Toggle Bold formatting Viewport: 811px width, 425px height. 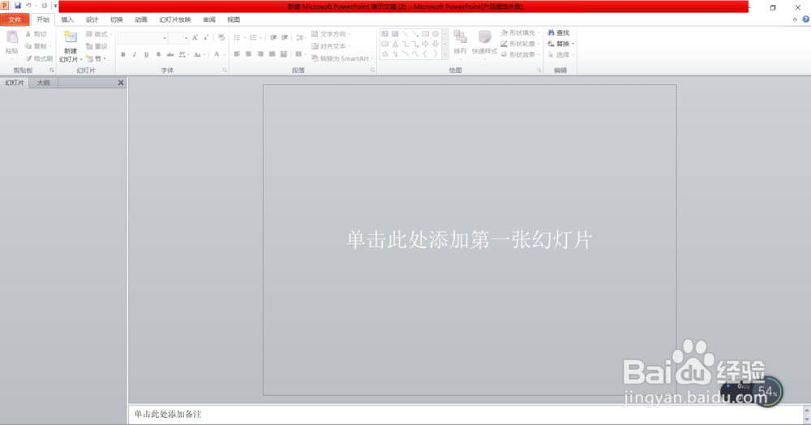[x=123, y=54]
